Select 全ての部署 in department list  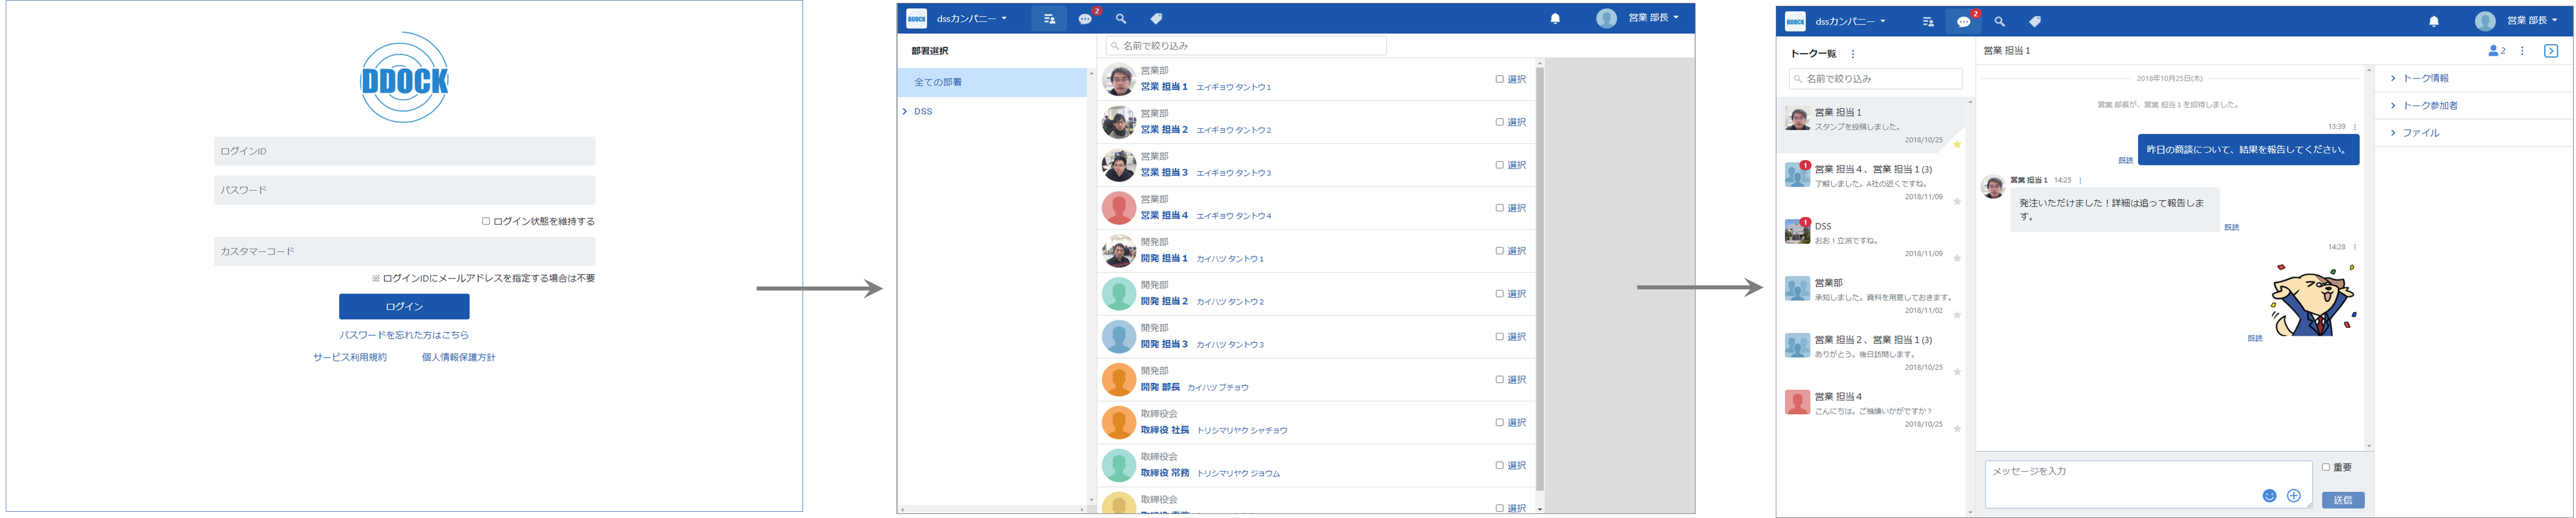(990, 82)
